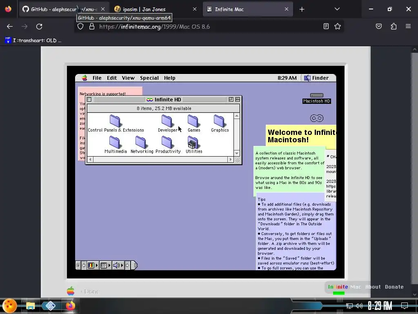This screenshot has height=314, width=418.
Task: Click the Infinite HD window left scroll arrow
Action: 90,159
